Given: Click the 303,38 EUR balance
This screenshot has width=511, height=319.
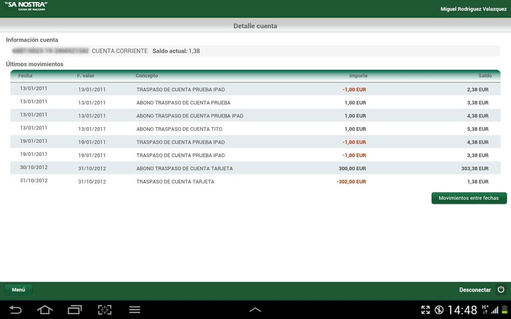Looking at the screenshot, I should pos(475,169).
